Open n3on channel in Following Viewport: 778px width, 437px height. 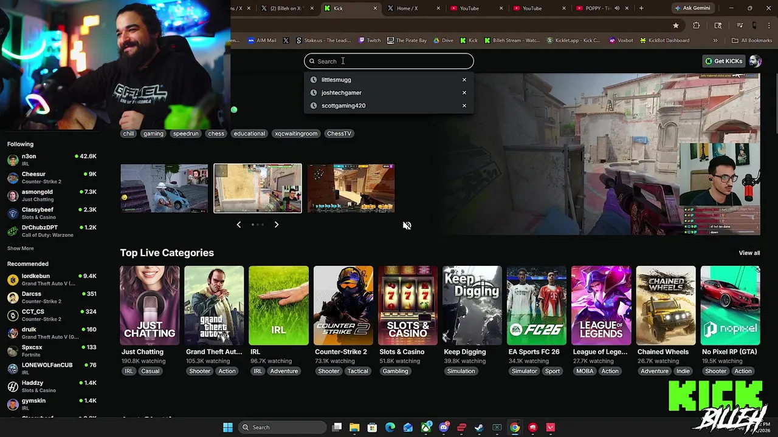(x=52, y=160)
